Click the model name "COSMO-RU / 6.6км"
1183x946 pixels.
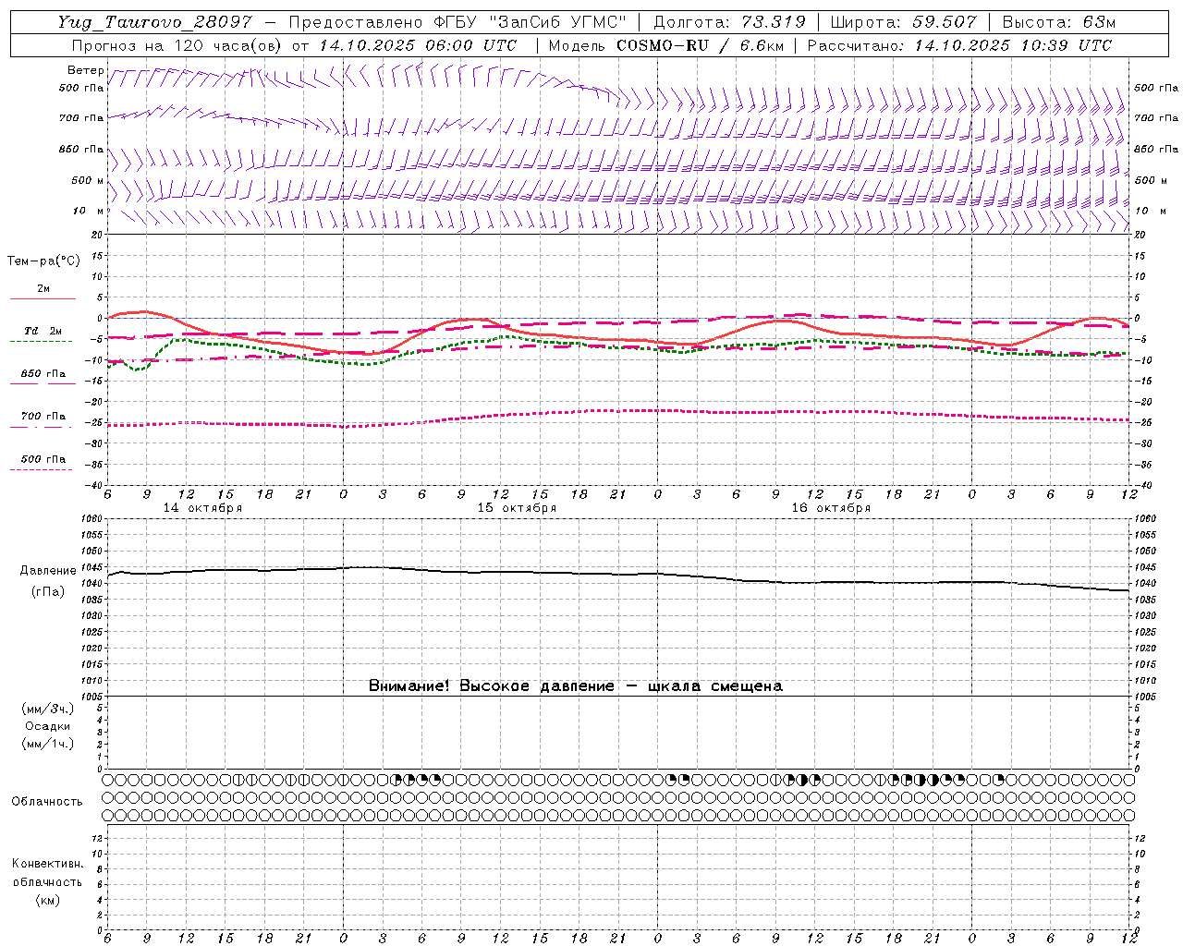700,45
